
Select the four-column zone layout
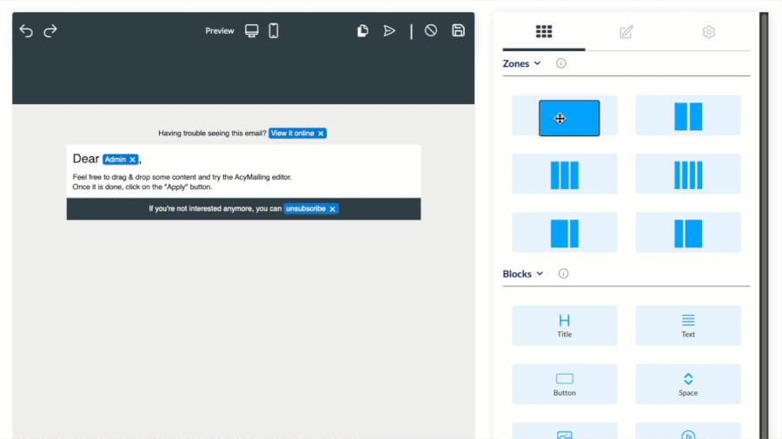(688, 174)
